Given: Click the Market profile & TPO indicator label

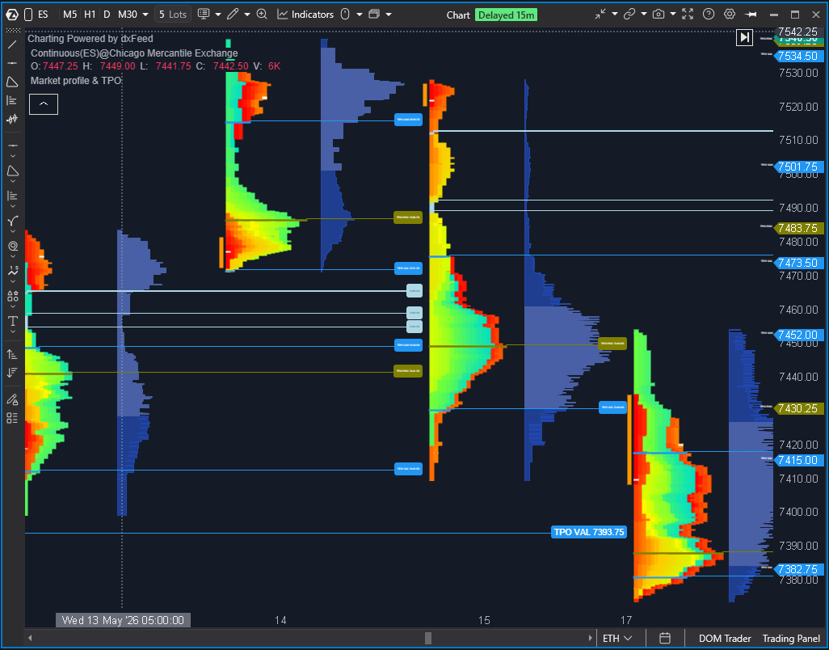Looking at the screenshot, I should pyautogui.click(x=76, y=80).
